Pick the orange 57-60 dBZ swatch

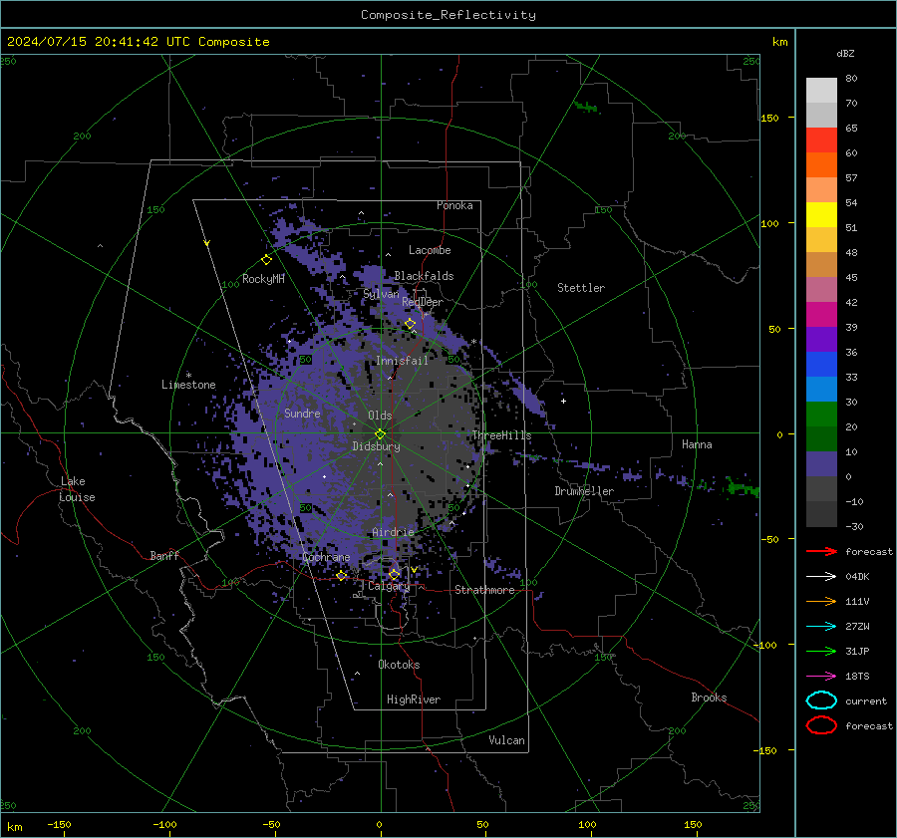pos(821,165)
